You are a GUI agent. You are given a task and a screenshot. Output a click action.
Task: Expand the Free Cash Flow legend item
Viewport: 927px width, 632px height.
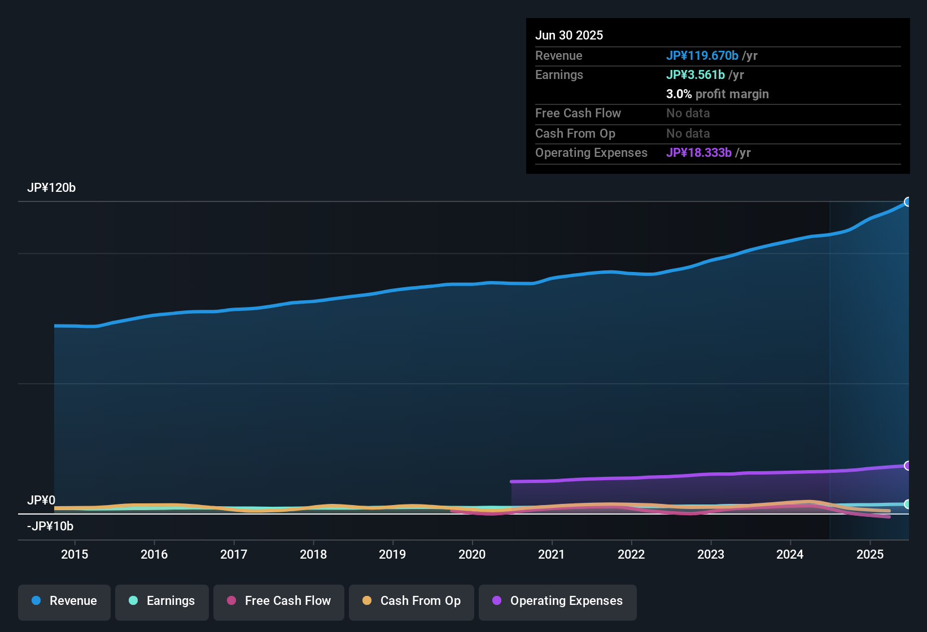pyautogui.click(x=279, y=601)
